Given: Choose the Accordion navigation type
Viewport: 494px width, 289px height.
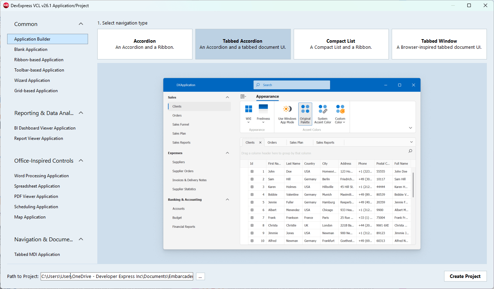Looking at the screenshot, I should [145, 44].
